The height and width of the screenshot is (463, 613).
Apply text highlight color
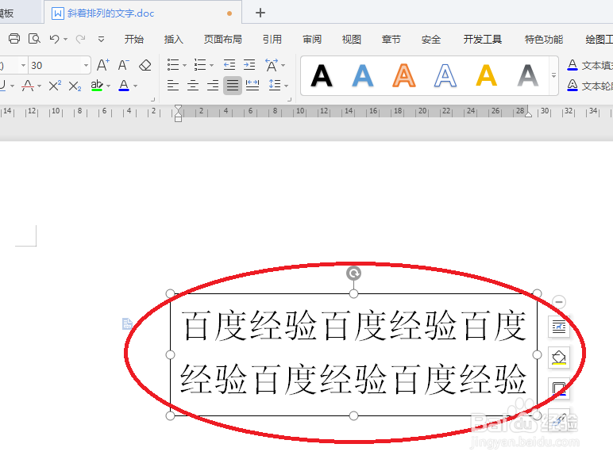(97, 86)
